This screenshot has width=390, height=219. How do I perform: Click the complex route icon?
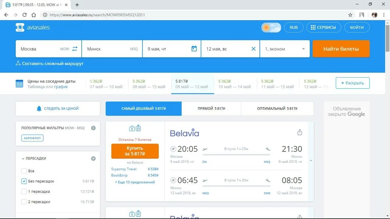tap(18, 63)
